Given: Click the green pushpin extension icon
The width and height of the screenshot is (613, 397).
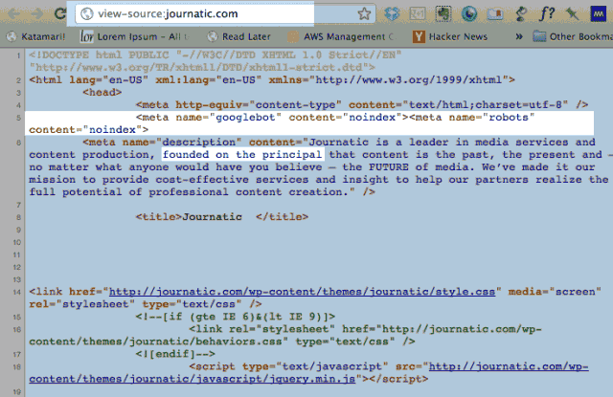Looking at the screenshot, I should click(573, 14).
